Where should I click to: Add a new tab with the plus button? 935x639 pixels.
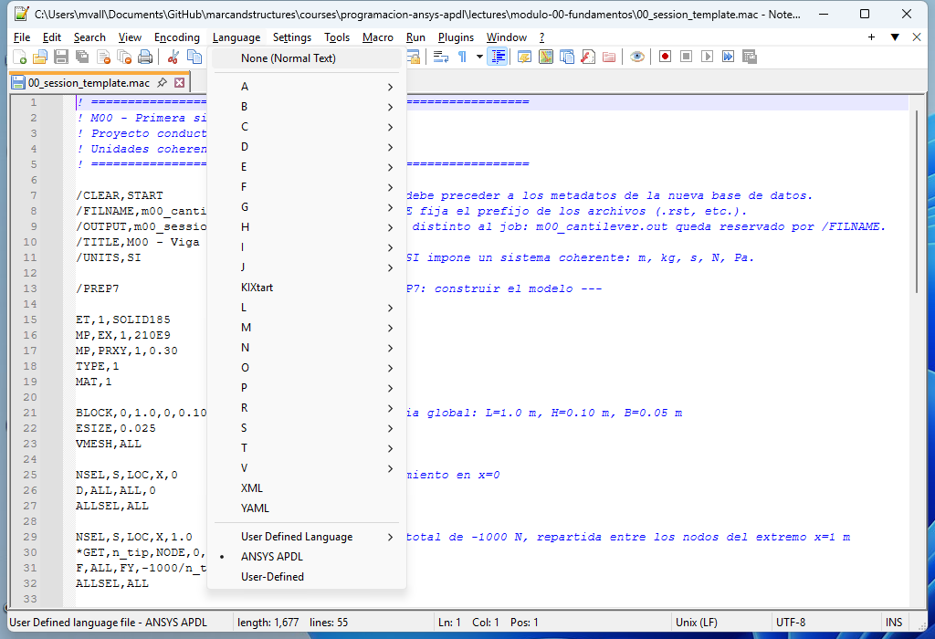[x=871, y=37]
